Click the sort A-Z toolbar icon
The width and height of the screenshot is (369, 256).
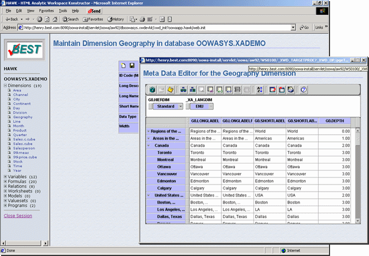point(260,90)
